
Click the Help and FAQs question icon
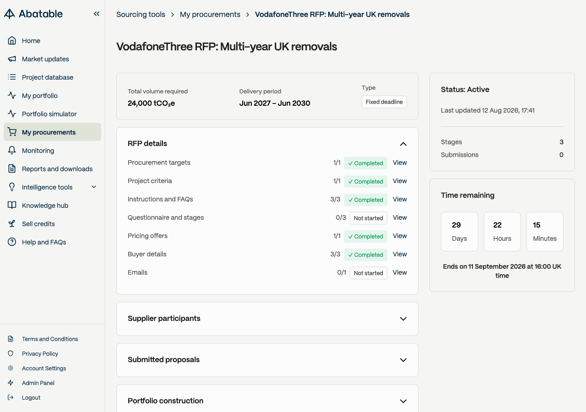click(12, 242)
